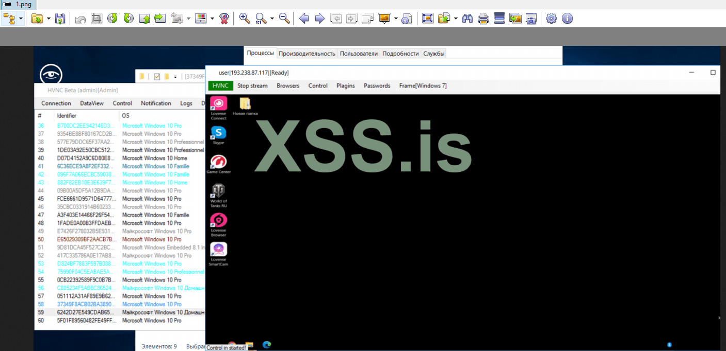
Task: Open the file properties info page icon
Action: (407, 19)
